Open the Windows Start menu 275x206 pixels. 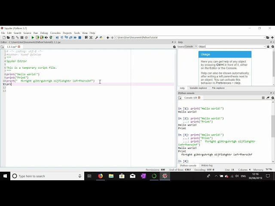coord(5,176)
